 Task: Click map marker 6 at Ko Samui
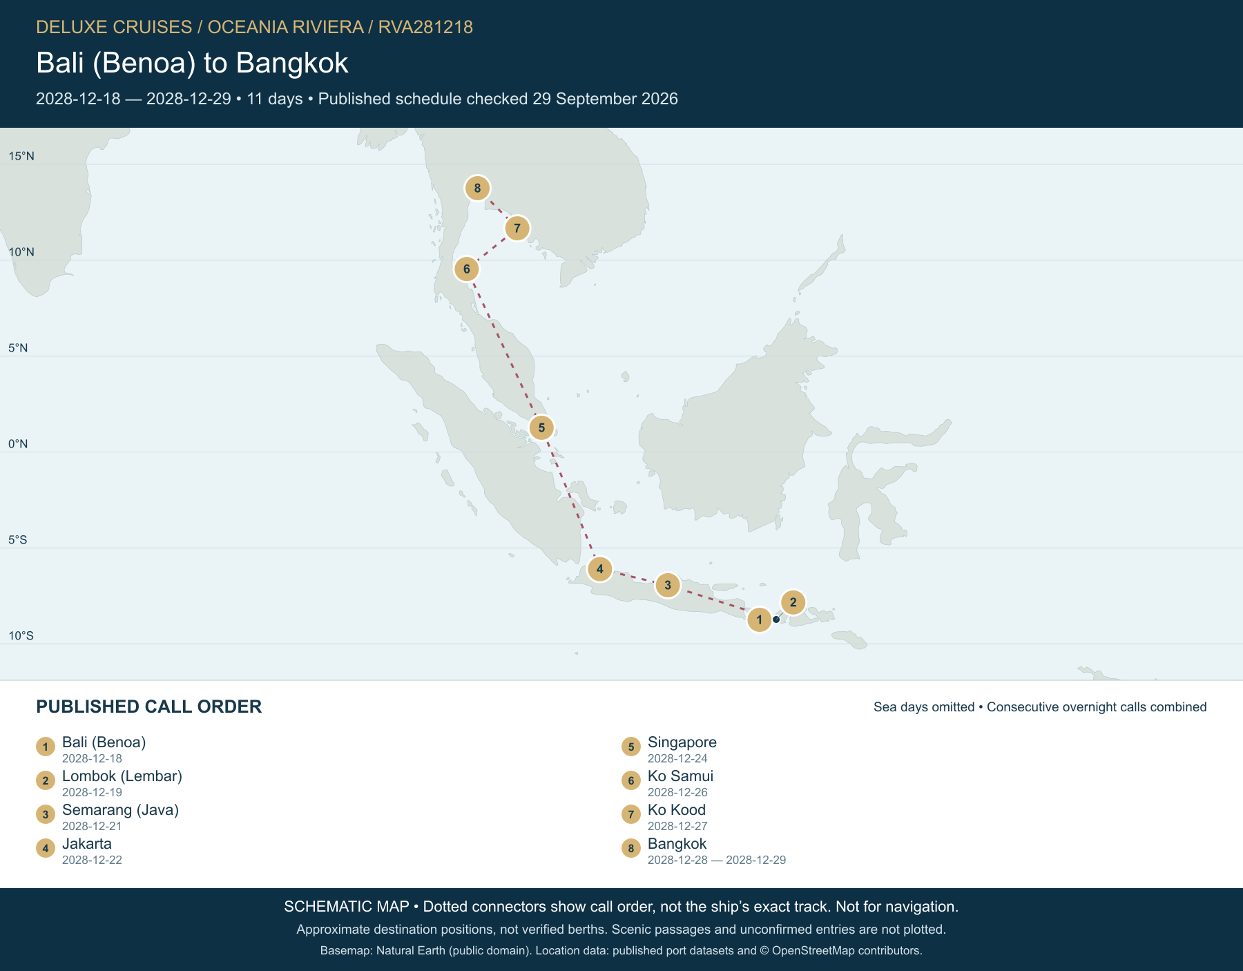467,269
